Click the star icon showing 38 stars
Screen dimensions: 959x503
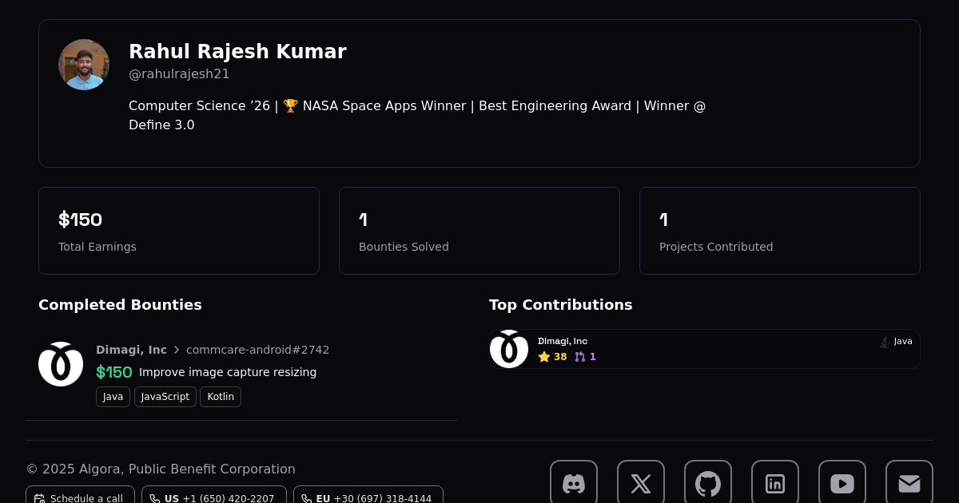[x=545, y=357]
